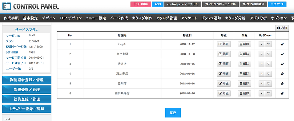294x121 pixels.
Task: Toggle the lock icon for 渋谷店 row
Action: click(x=282, y=64)
